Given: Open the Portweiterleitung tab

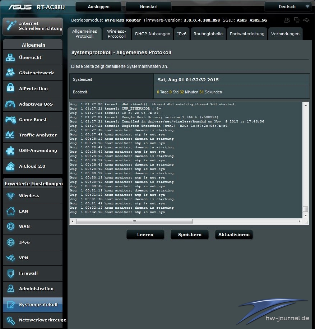Looking at the screenshot, I should click(x=247, y=34).
